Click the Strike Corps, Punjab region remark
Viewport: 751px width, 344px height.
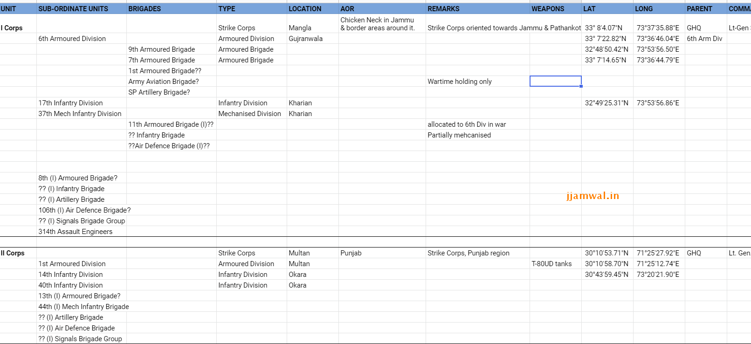click(x=478, y=253)
